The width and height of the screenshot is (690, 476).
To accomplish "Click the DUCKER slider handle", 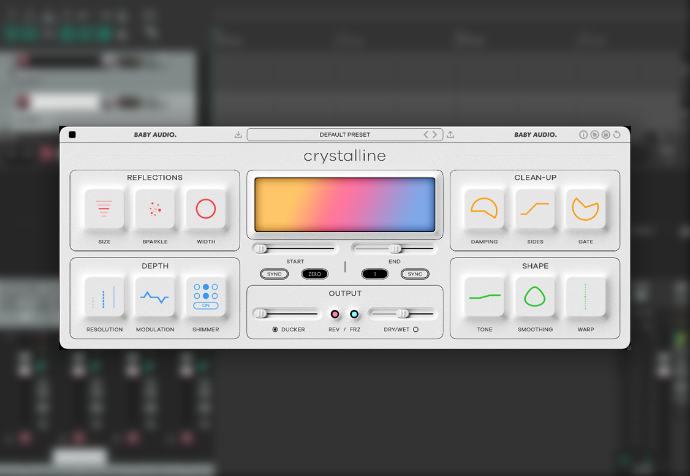I will (261, 313).
